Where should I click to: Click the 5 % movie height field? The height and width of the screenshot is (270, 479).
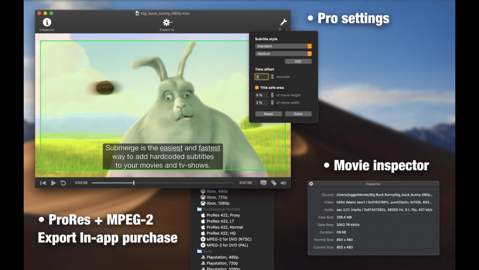tap(262, 95)
